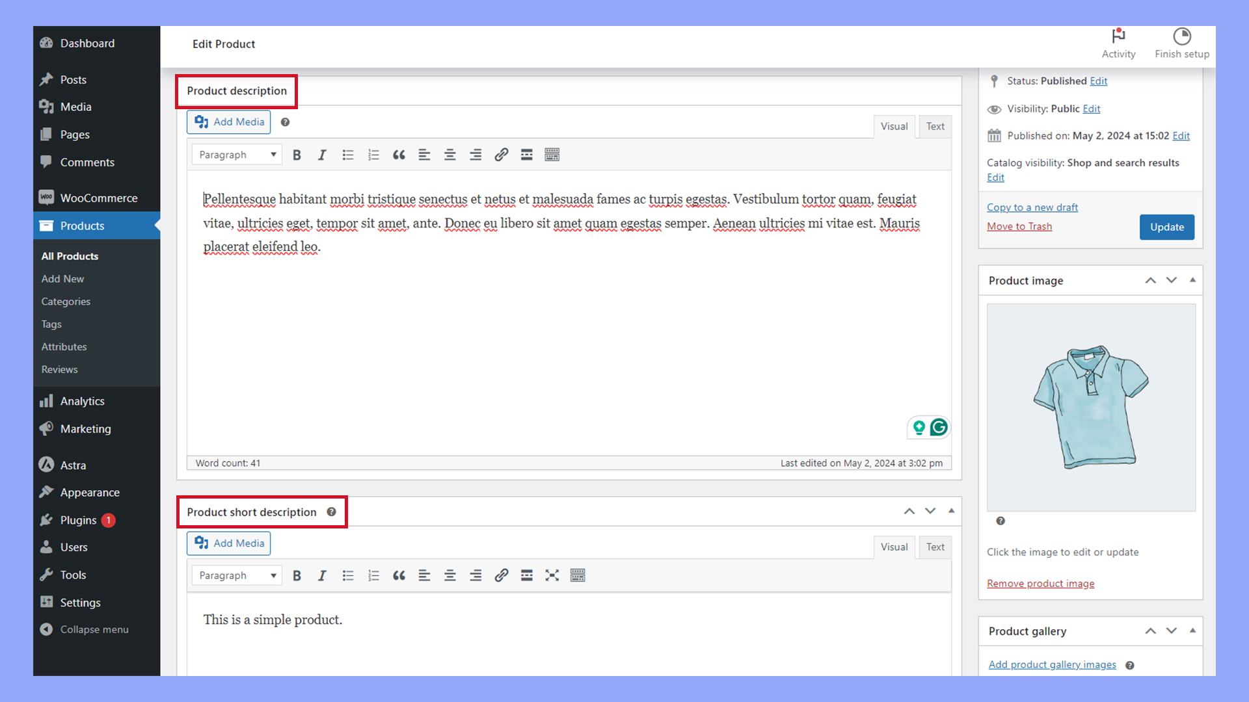Click the product shirt image thumbnail
Screen dimensions: 1249x702
click(x=1090, y=406)
